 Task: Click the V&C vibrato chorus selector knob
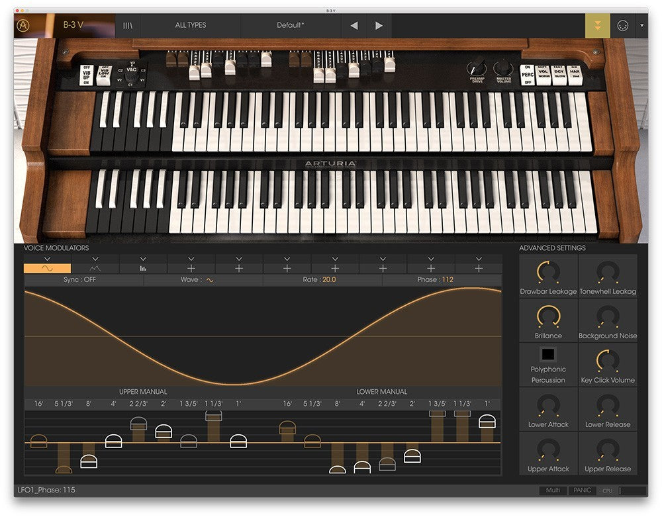131,76
